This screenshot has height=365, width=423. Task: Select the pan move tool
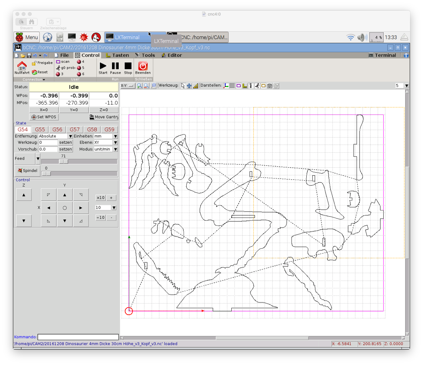[x=189, y=86]
